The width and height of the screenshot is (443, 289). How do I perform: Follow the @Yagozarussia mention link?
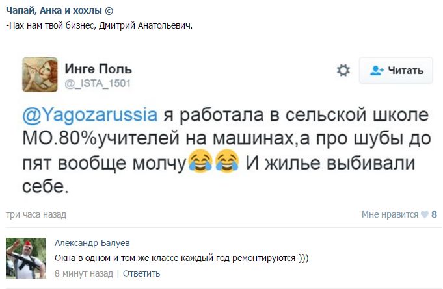click(x=90, y=115)
